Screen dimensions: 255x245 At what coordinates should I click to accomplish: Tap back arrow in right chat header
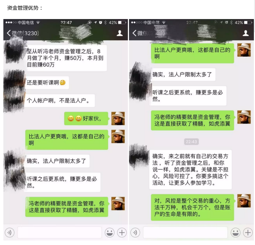click(x=134, y=33)
